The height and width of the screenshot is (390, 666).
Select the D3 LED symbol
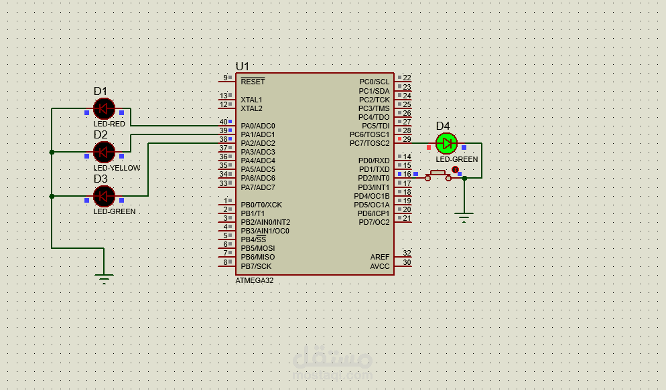[104, 196]
